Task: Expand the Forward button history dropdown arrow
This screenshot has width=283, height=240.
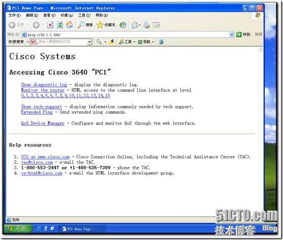Action: click(43, 25)
